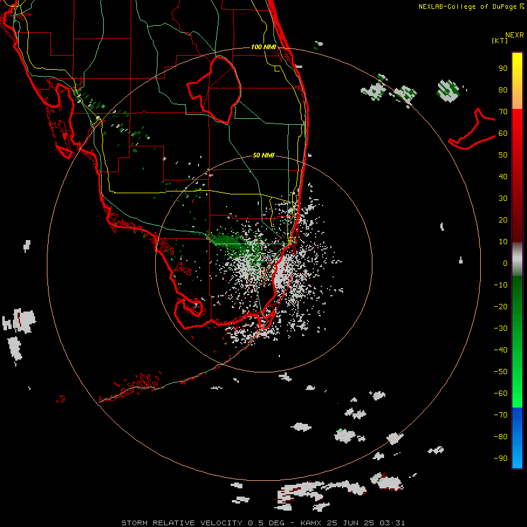Image resolution: width=527 pixels, height=527 pixels.
Task: Click the 0 value on velocity scale
Action: click(x=505, y=263)
